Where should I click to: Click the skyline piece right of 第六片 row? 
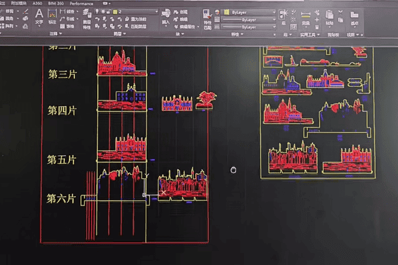[182, 185]
